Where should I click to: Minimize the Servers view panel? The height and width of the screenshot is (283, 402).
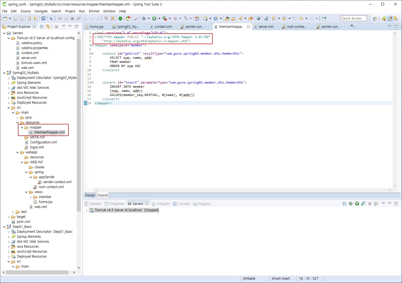click(x=390, y=203)
